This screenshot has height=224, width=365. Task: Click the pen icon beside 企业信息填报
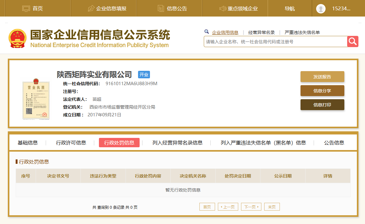point(91,9)
